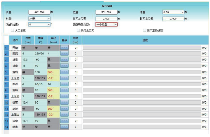210x137 pixels.
Task: Open more options for row 14 结束
Action: coord(64,127)
